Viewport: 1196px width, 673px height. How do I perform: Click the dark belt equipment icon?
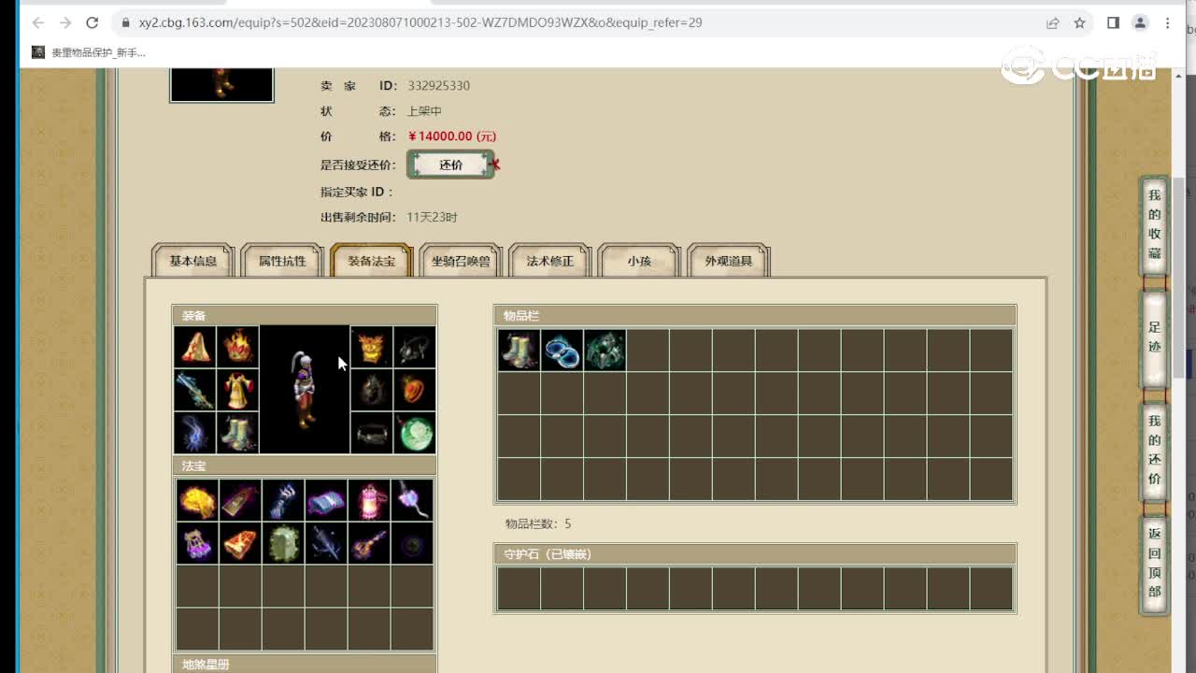pos(371,433)
